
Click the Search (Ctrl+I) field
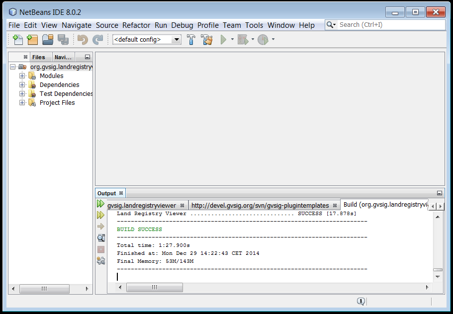[391, 25]
